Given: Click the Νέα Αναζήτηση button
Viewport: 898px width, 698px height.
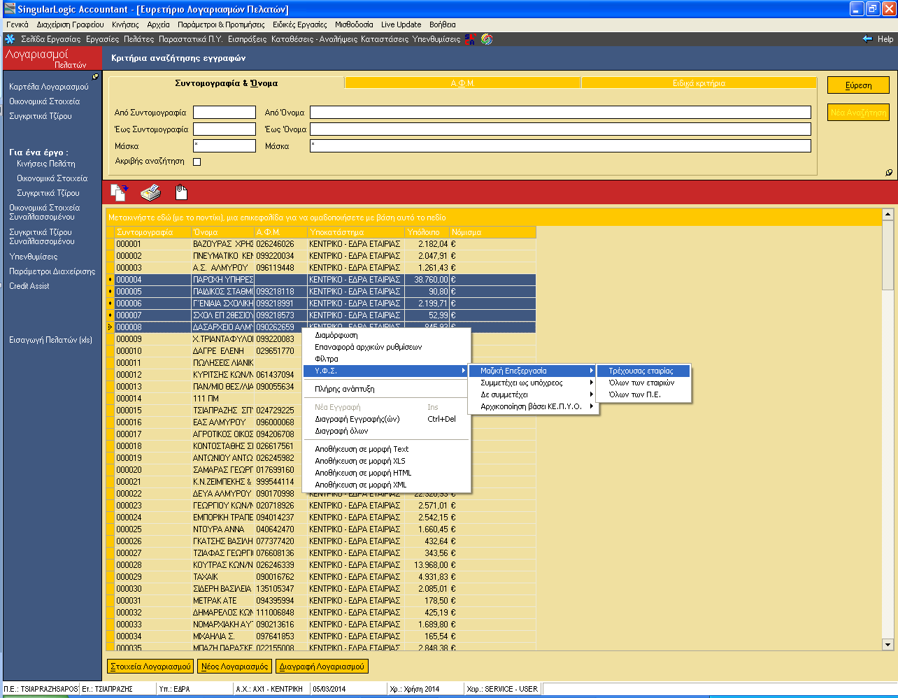Looking at the screenshot, I should click(x=858, y=112).
